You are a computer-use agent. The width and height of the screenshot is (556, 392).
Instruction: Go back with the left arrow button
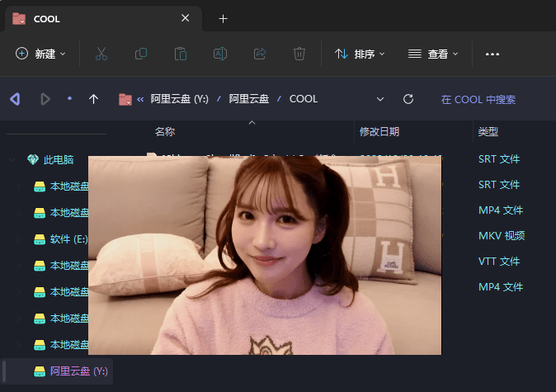coord(15,99)
